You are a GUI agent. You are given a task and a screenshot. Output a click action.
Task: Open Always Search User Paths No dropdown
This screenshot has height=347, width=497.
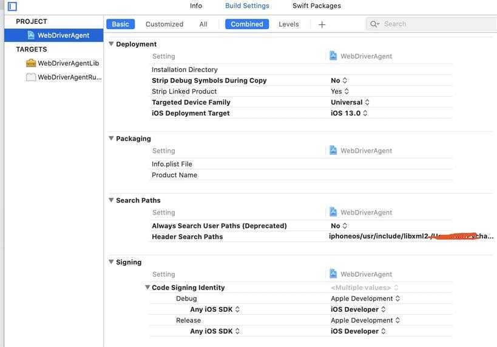click(x=339, y=226)
